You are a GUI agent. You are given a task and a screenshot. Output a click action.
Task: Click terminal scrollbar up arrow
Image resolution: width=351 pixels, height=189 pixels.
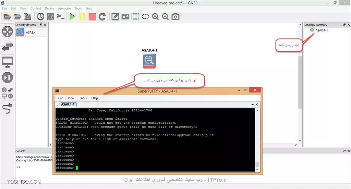(257, 111)
